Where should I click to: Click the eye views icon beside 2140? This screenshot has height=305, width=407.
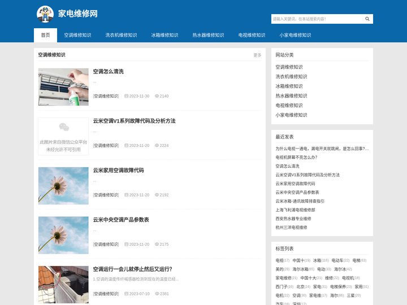pos(157,96)
